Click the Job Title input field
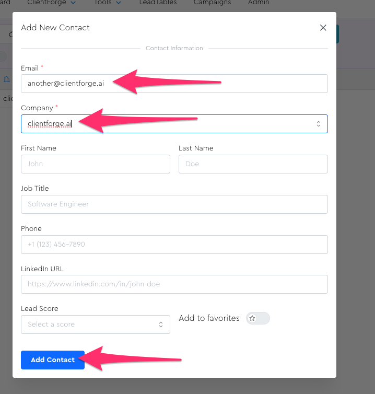 (174, 204)
